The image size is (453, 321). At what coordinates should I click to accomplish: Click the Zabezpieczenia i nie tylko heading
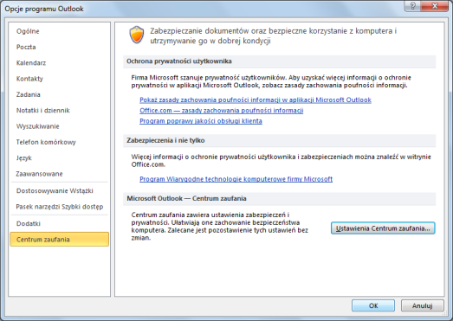point(165,140)
